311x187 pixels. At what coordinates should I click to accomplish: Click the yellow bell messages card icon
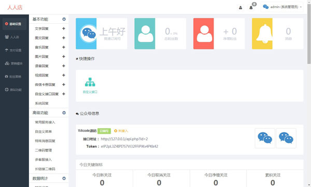pyautogui.click(x=262, y=34)
